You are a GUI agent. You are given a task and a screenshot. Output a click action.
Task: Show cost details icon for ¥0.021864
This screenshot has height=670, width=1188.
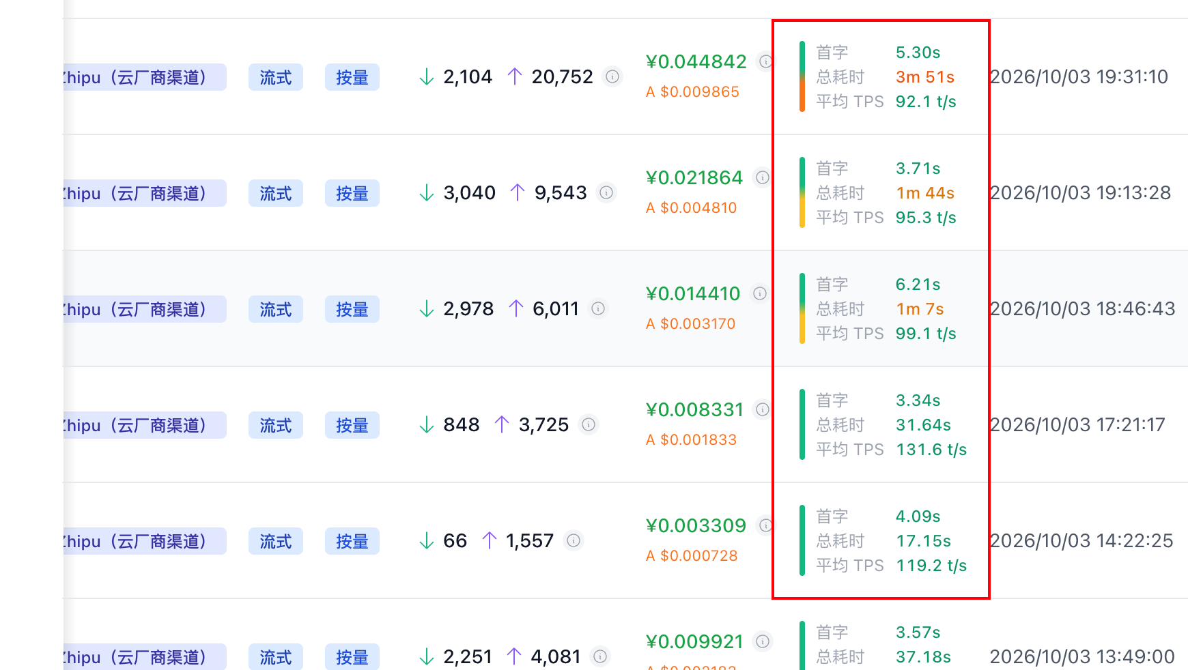[x=763, y=177]
